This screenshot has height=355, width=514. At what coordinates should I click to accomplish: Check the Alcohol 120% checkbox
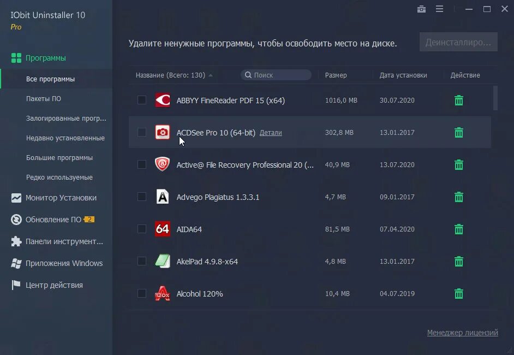(142, 293)
